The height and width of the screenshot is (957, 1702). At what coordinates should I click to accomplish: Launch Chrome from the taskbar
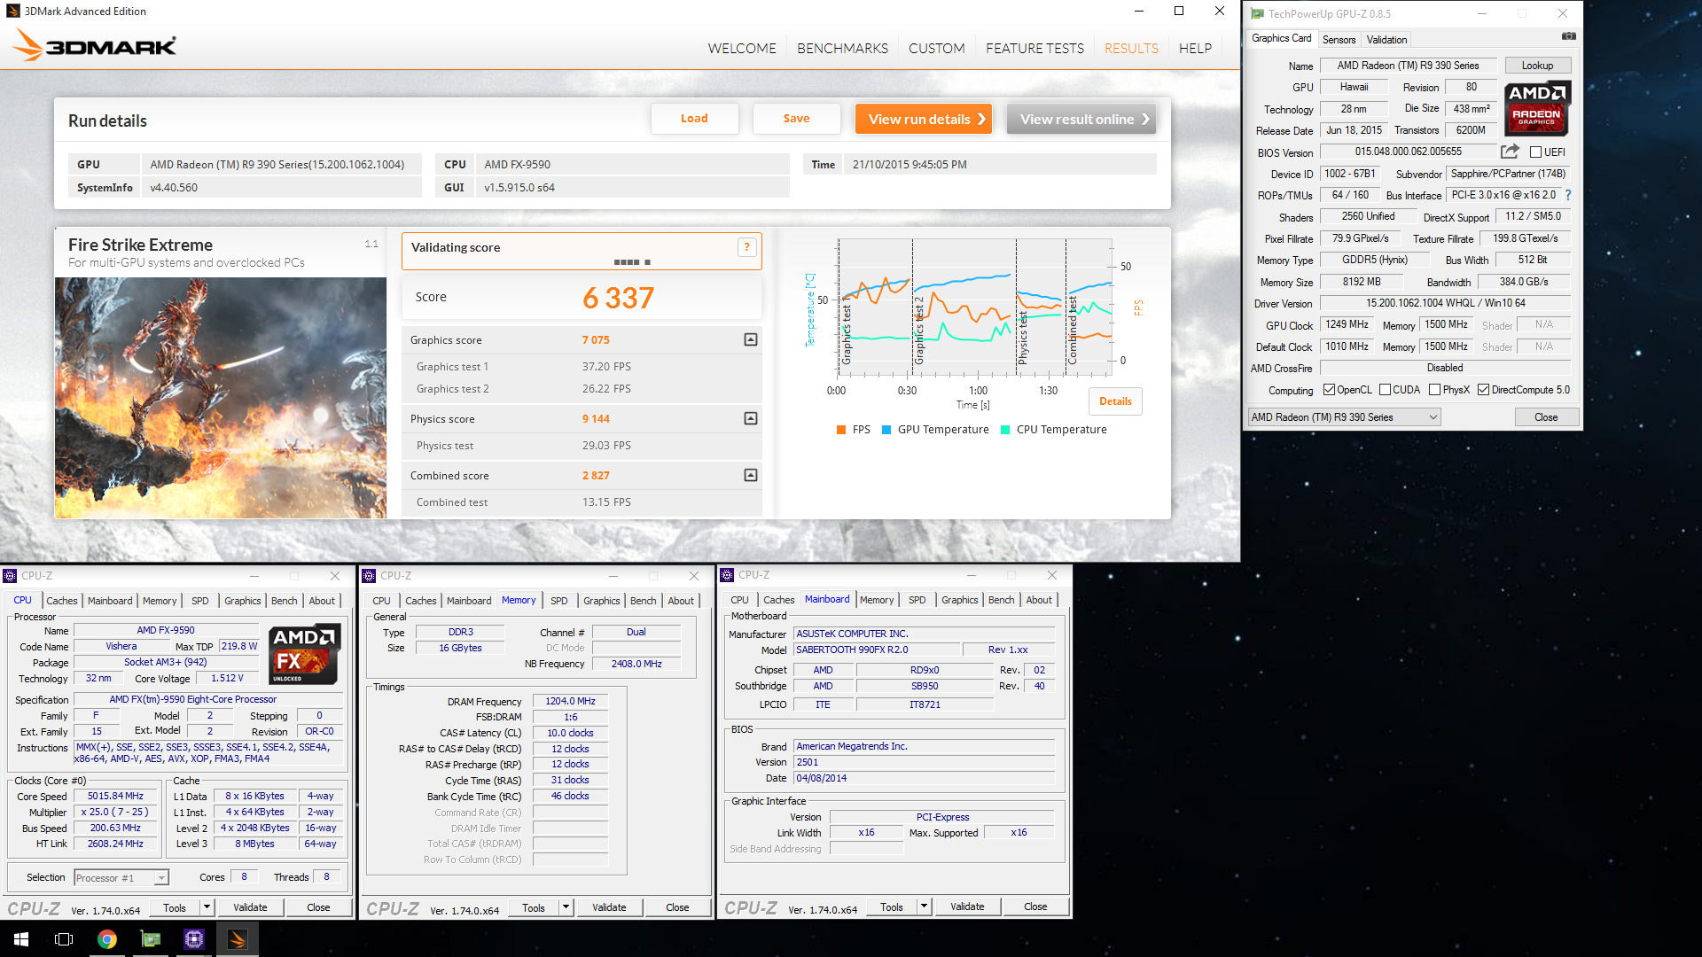tap(107, 939)
